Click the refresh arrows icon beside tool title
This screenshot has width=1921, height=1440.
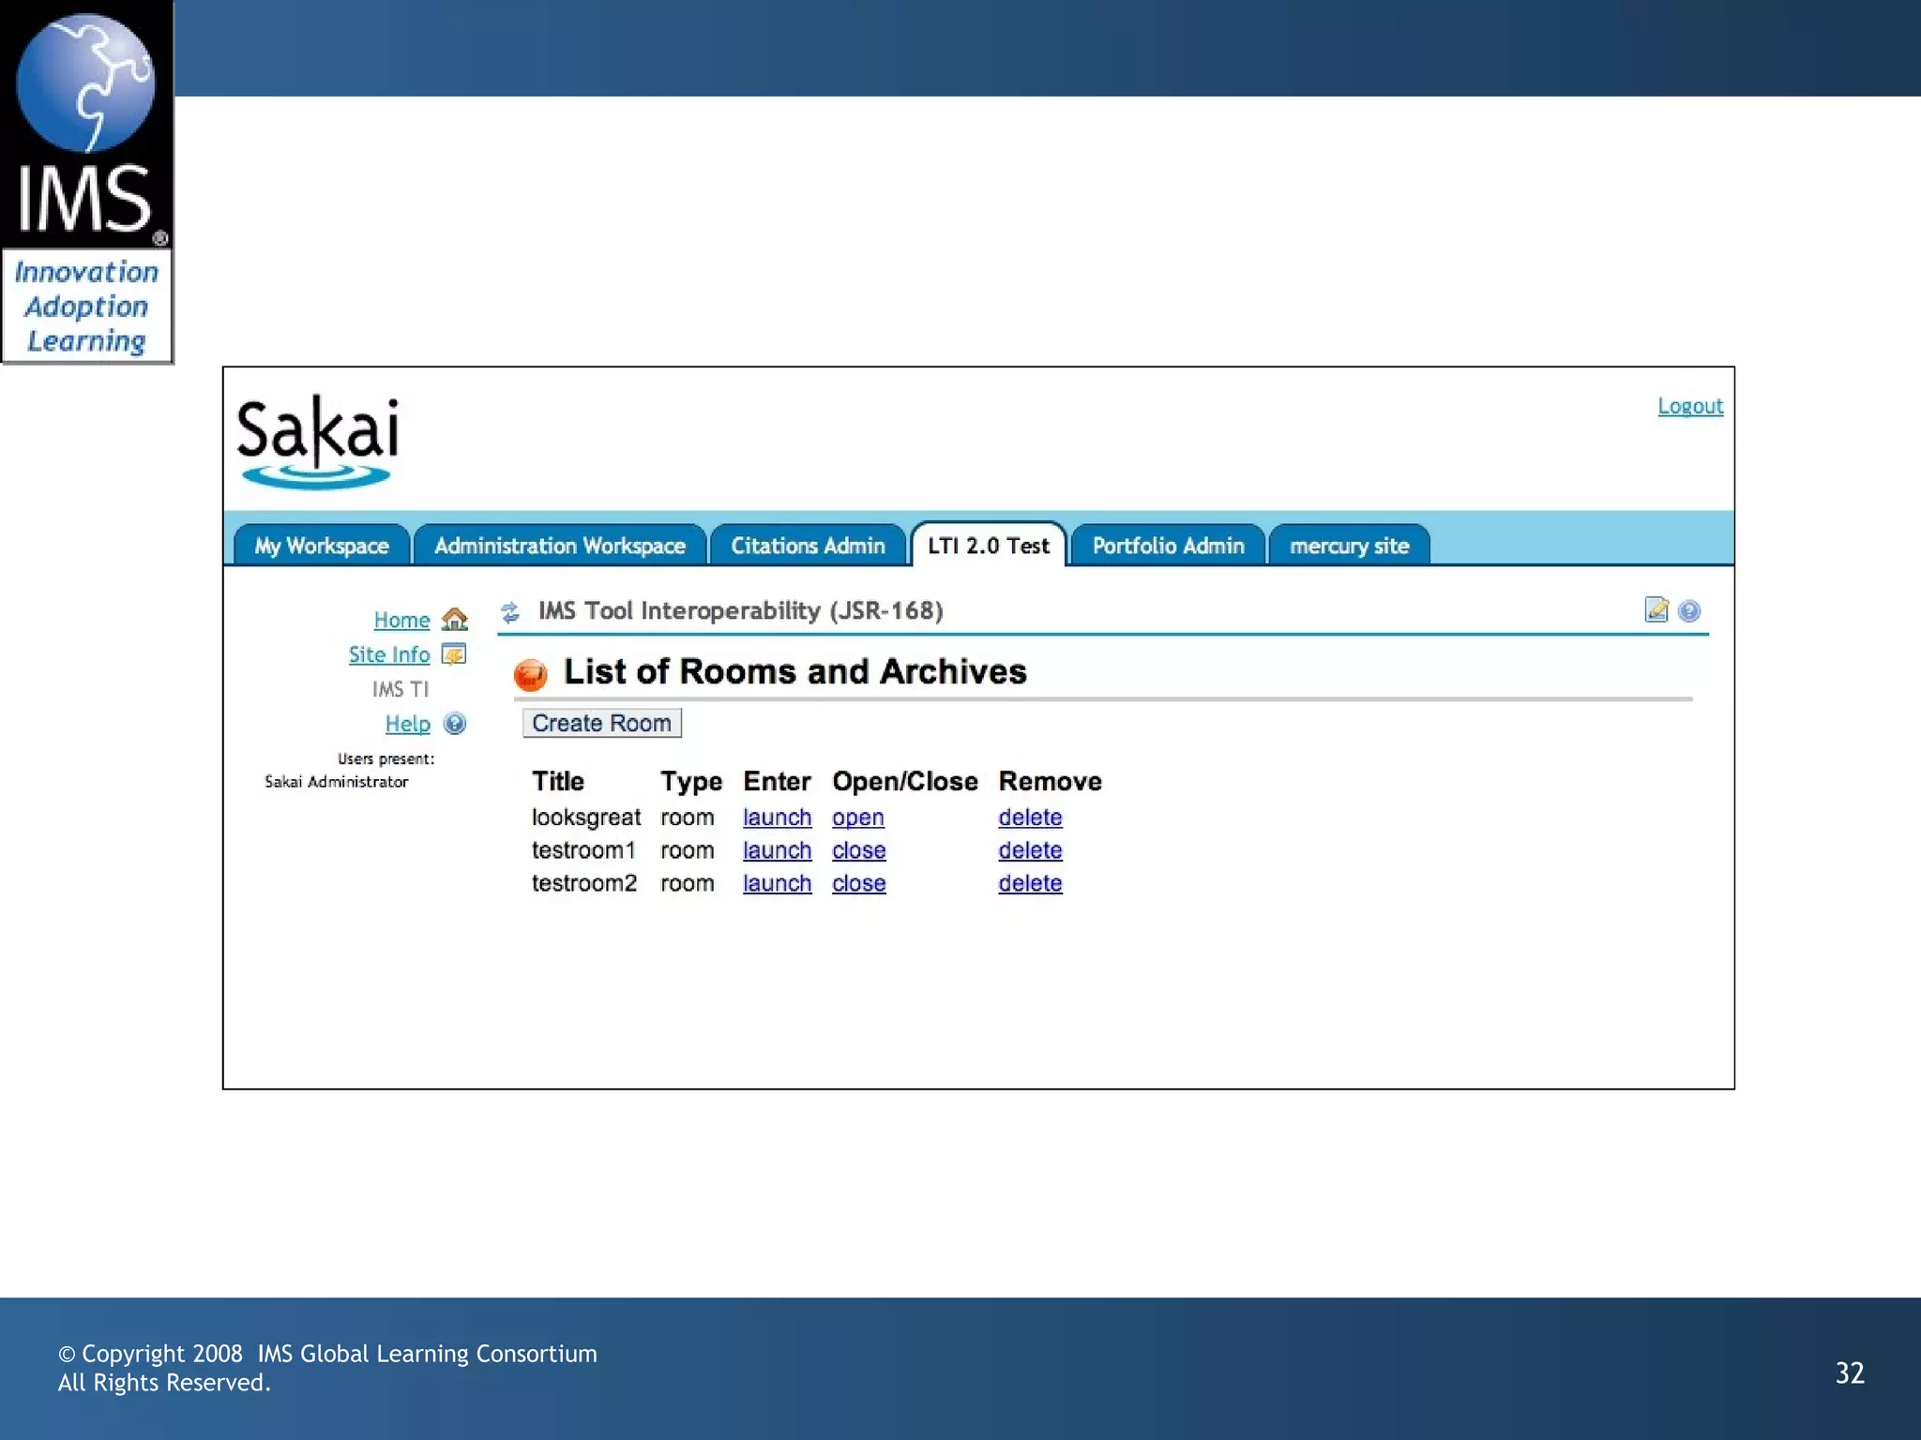coord(510,612)
